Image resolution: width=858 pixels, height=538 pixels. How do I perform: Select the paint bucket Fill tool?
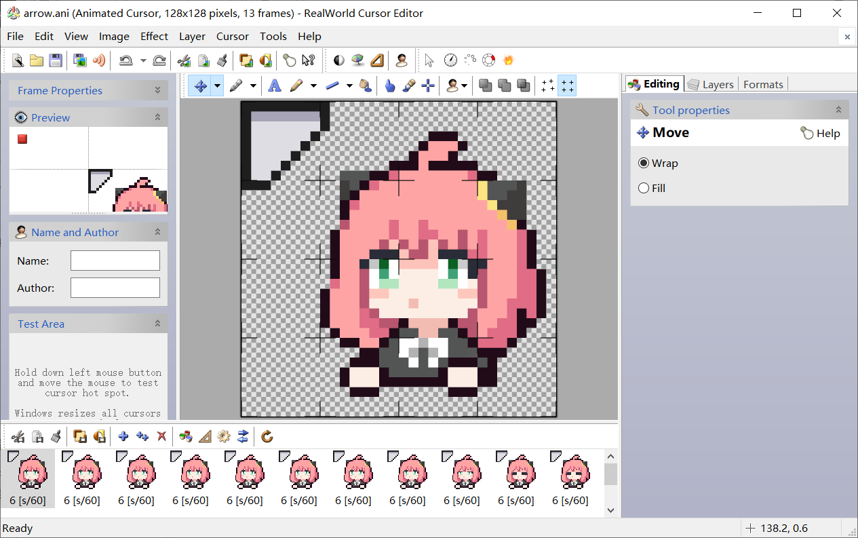click(x=365, y=85)
